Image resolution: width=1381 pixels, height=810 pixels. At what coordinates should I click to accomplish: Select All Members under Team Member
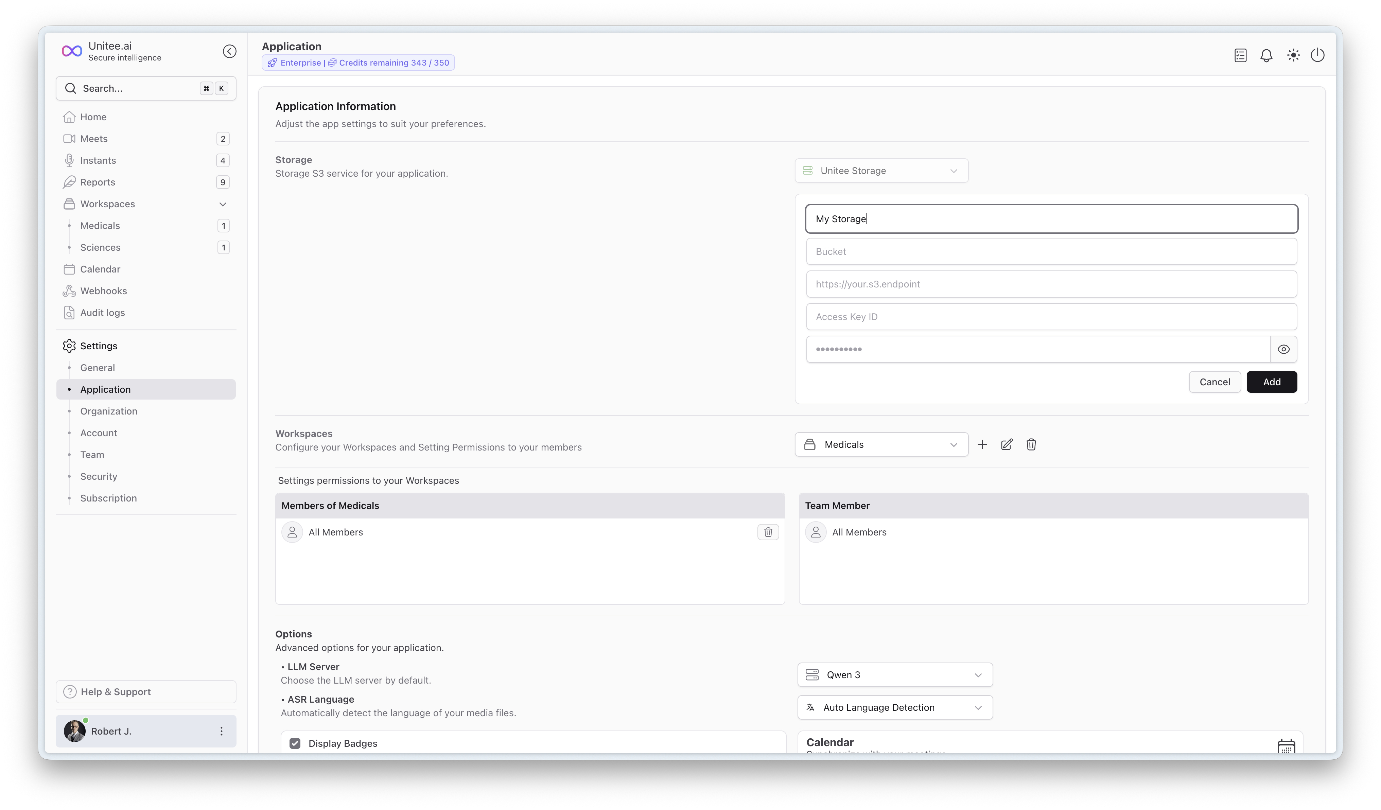[1053, 532]
